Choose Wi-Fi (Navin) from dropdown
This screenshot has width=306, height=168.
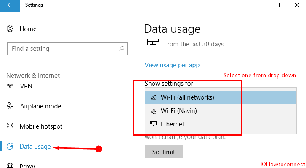pos(221,111)
